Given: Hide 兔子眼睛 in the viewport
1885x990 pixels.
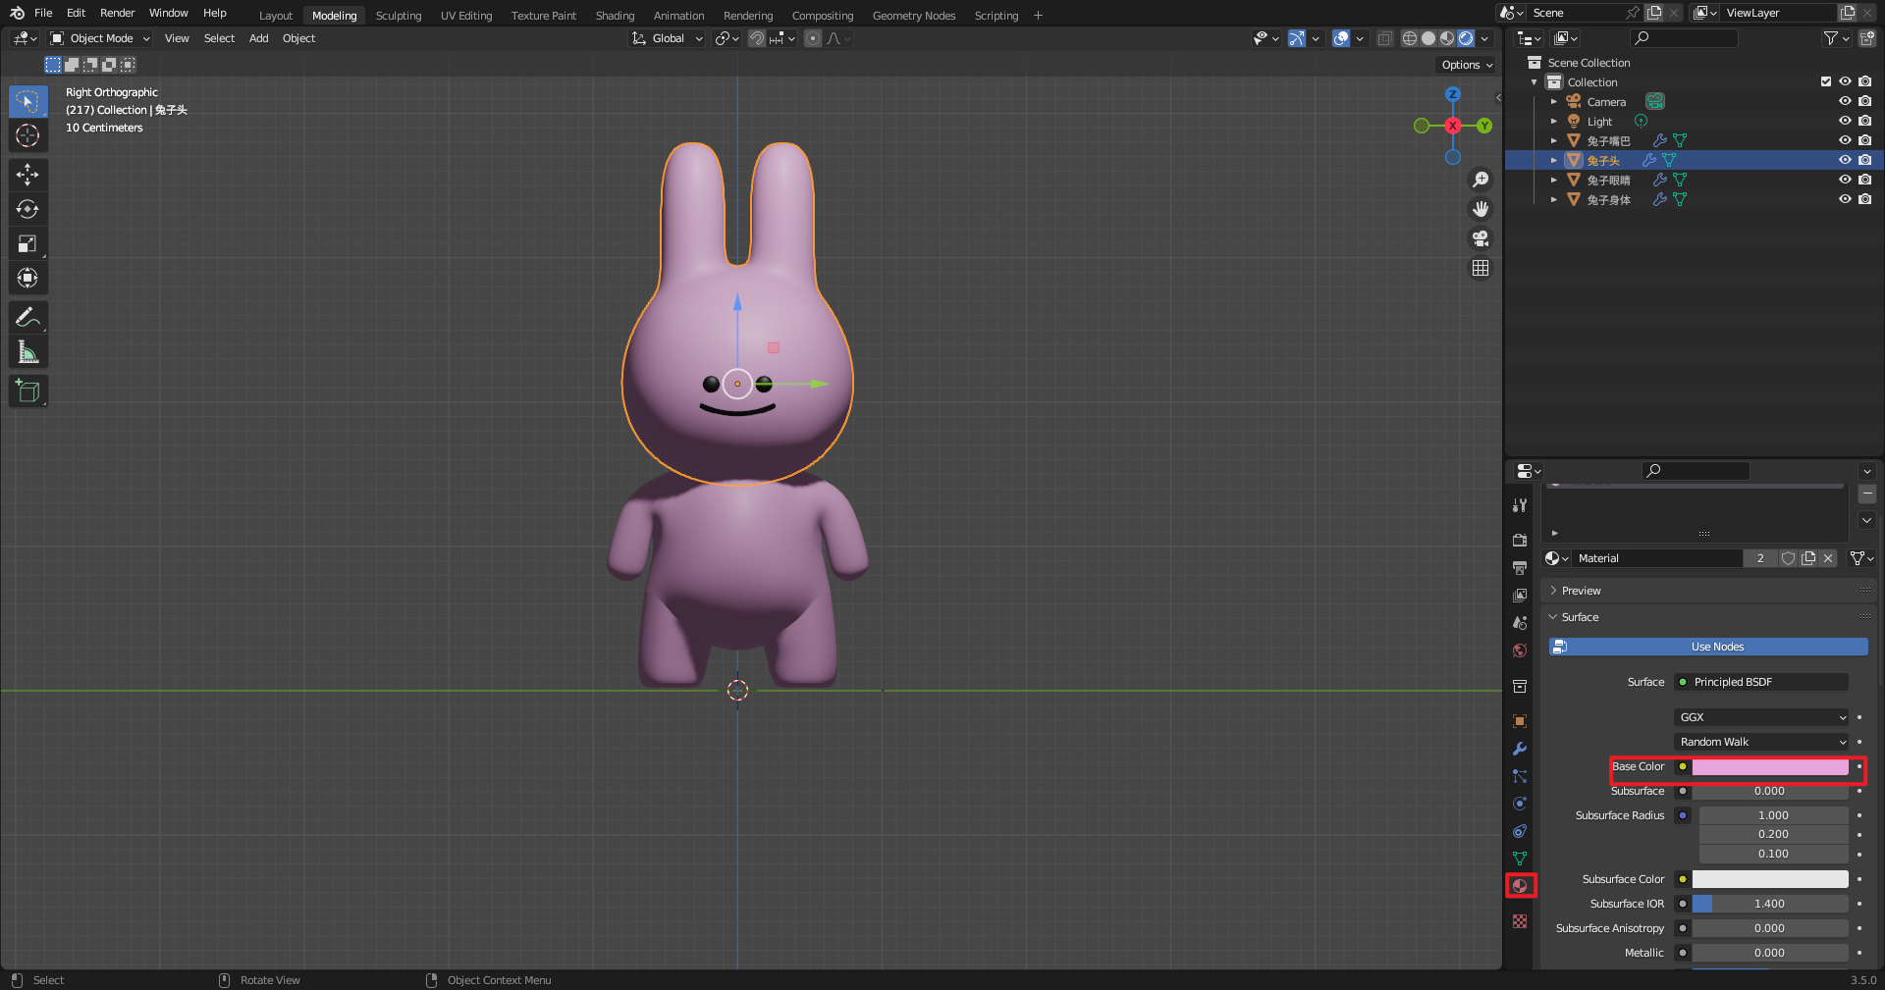Looking at the screenshot, I should click(1845, 180).
